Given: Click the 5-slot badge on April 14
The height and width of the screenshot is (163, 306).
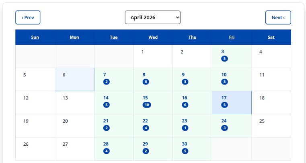Looking at the screenshot, I should (x=106, y=105).
